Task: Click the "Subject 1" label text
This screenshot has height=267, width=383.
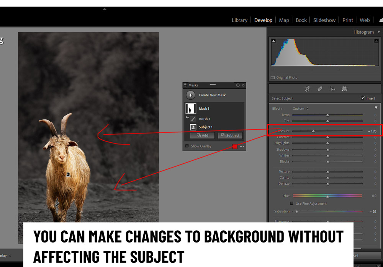Action: tap(206, 127)
